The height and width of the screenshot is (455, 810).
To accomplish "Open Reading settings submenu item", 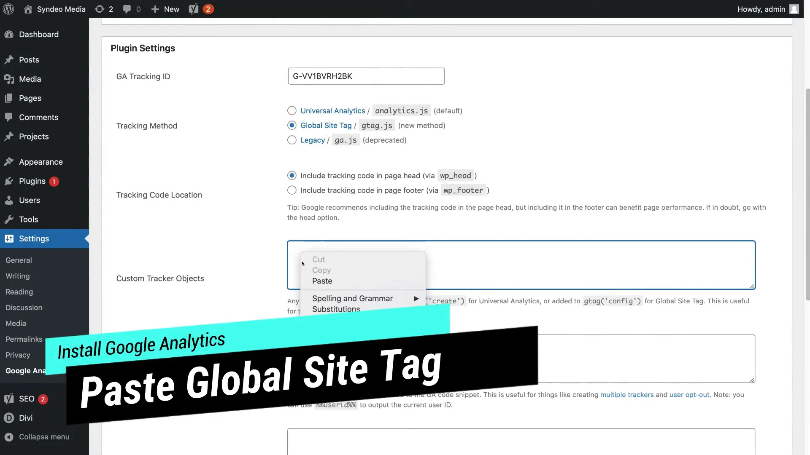I will click(19, 292).
